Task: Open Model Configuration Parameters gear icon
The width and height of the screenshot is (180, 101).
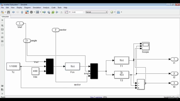Action: (x=31, y=12)
